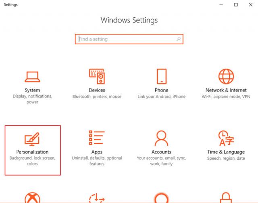Open the System laptop icon
This screenshot has width=258, height=203.
coord(32,77)
